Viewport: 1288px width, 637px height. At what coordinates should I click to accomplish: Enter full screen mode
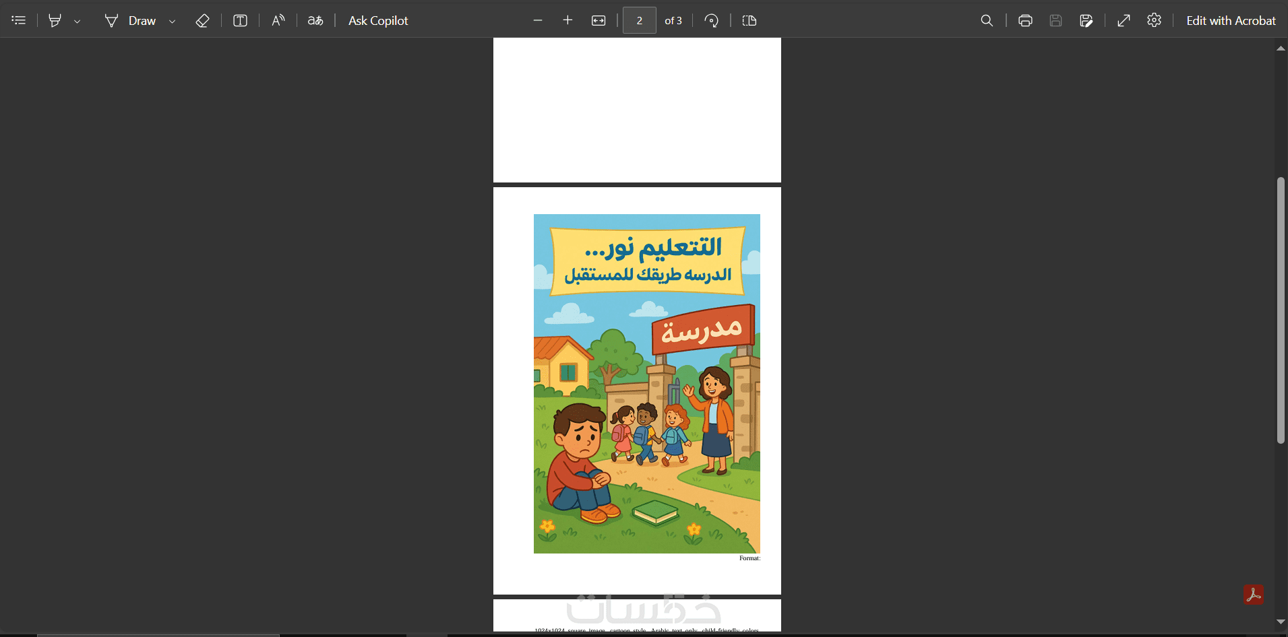point(1124,20)
